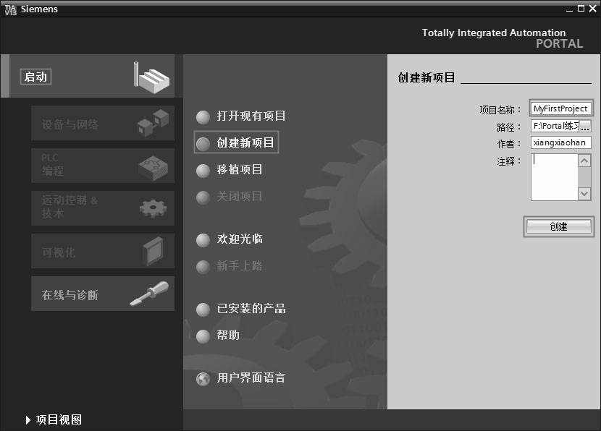Open the 可视化 portal entry
Viewport: 601px width, 431px height.
coord(103,251)
